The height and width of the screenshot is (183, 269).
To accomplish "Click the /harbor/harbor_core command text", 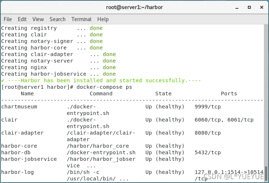I will tap(98, 146).
